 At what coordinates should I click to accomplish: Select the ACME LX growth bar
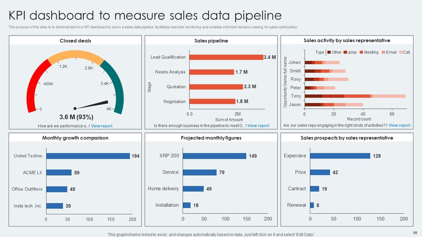click(x=59, y=172)
